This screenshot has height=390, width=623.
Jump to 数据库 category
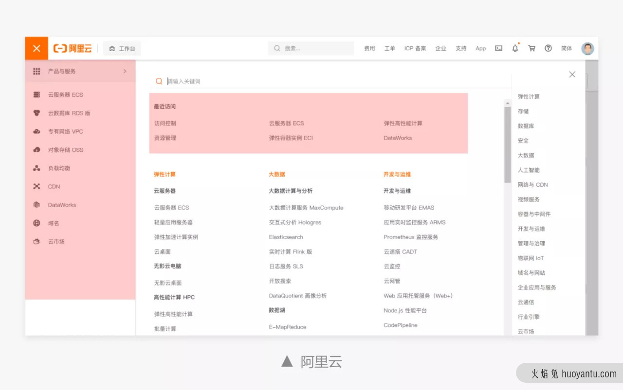pos(526,126)
